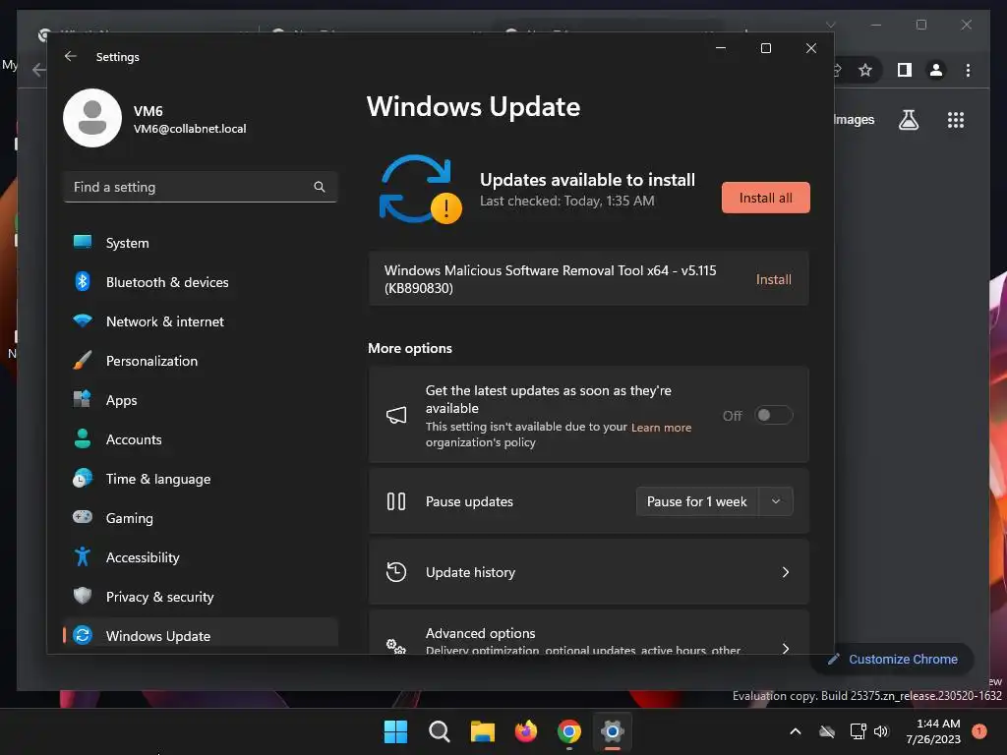Image resolution: width=1007 pixels, height=755 pixels.
Task: Click the Chrome bookmark star icon
Action: click(x=865, y=70)
